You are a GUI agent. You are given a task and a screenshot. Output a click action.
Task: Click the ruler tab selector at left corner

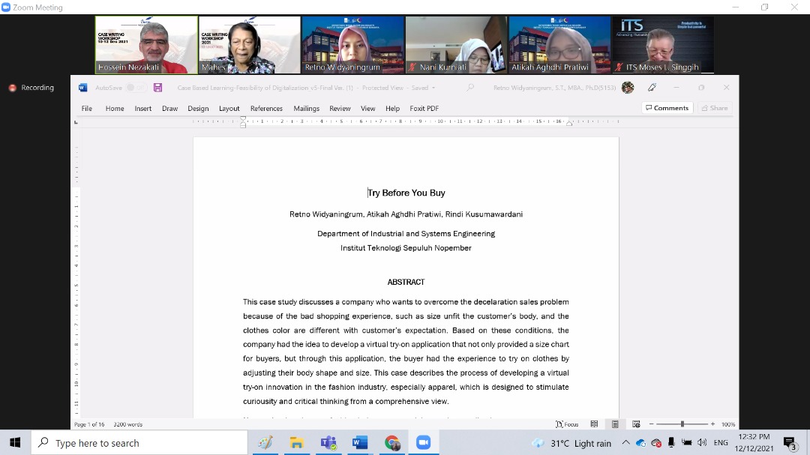tap(76, 122)
